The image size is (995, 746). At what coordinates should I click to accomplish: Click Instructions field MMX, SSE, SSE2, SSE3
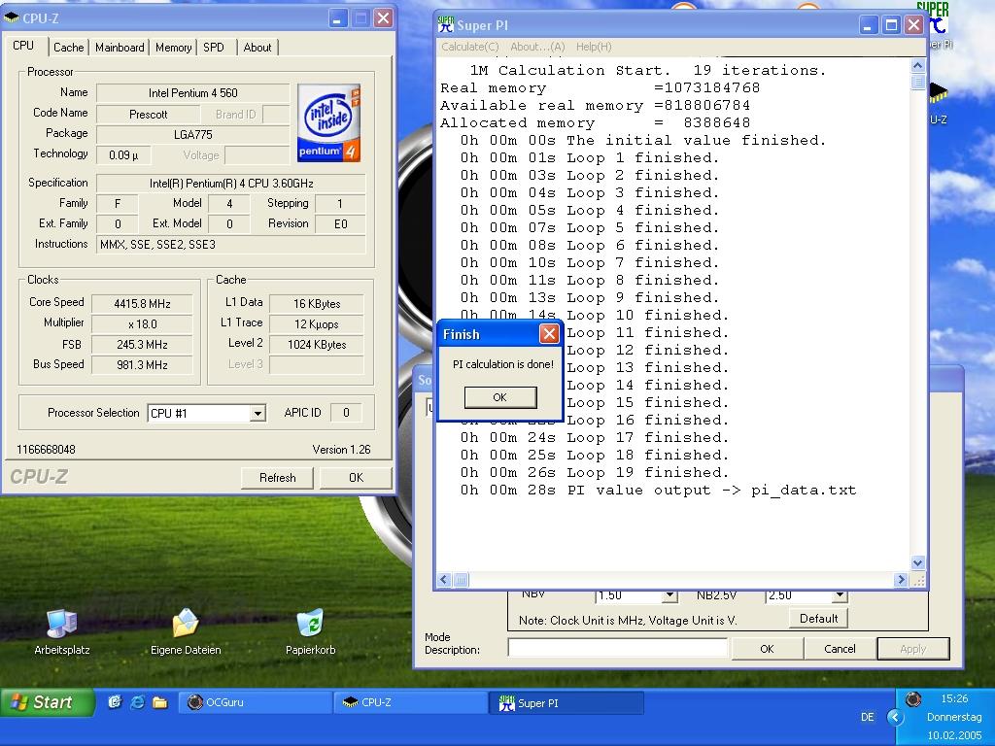pyautogui.click(x=231, y=244)
